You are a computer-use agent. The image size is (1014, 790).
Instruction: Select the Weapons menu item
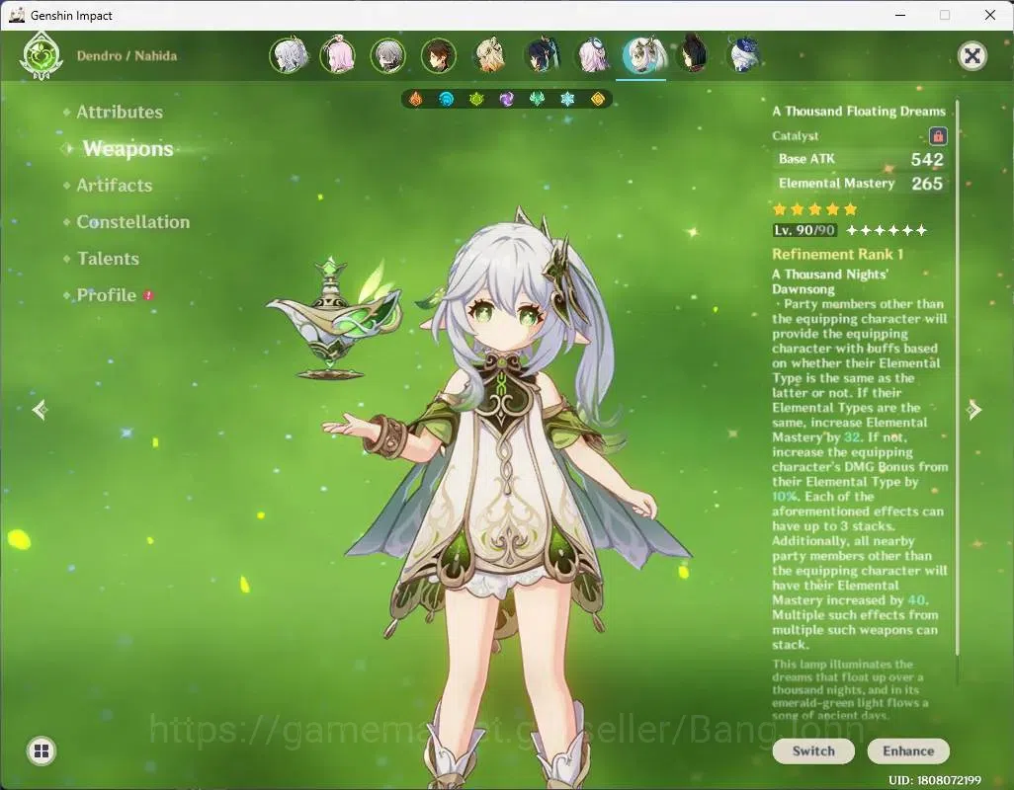point(128,148)
